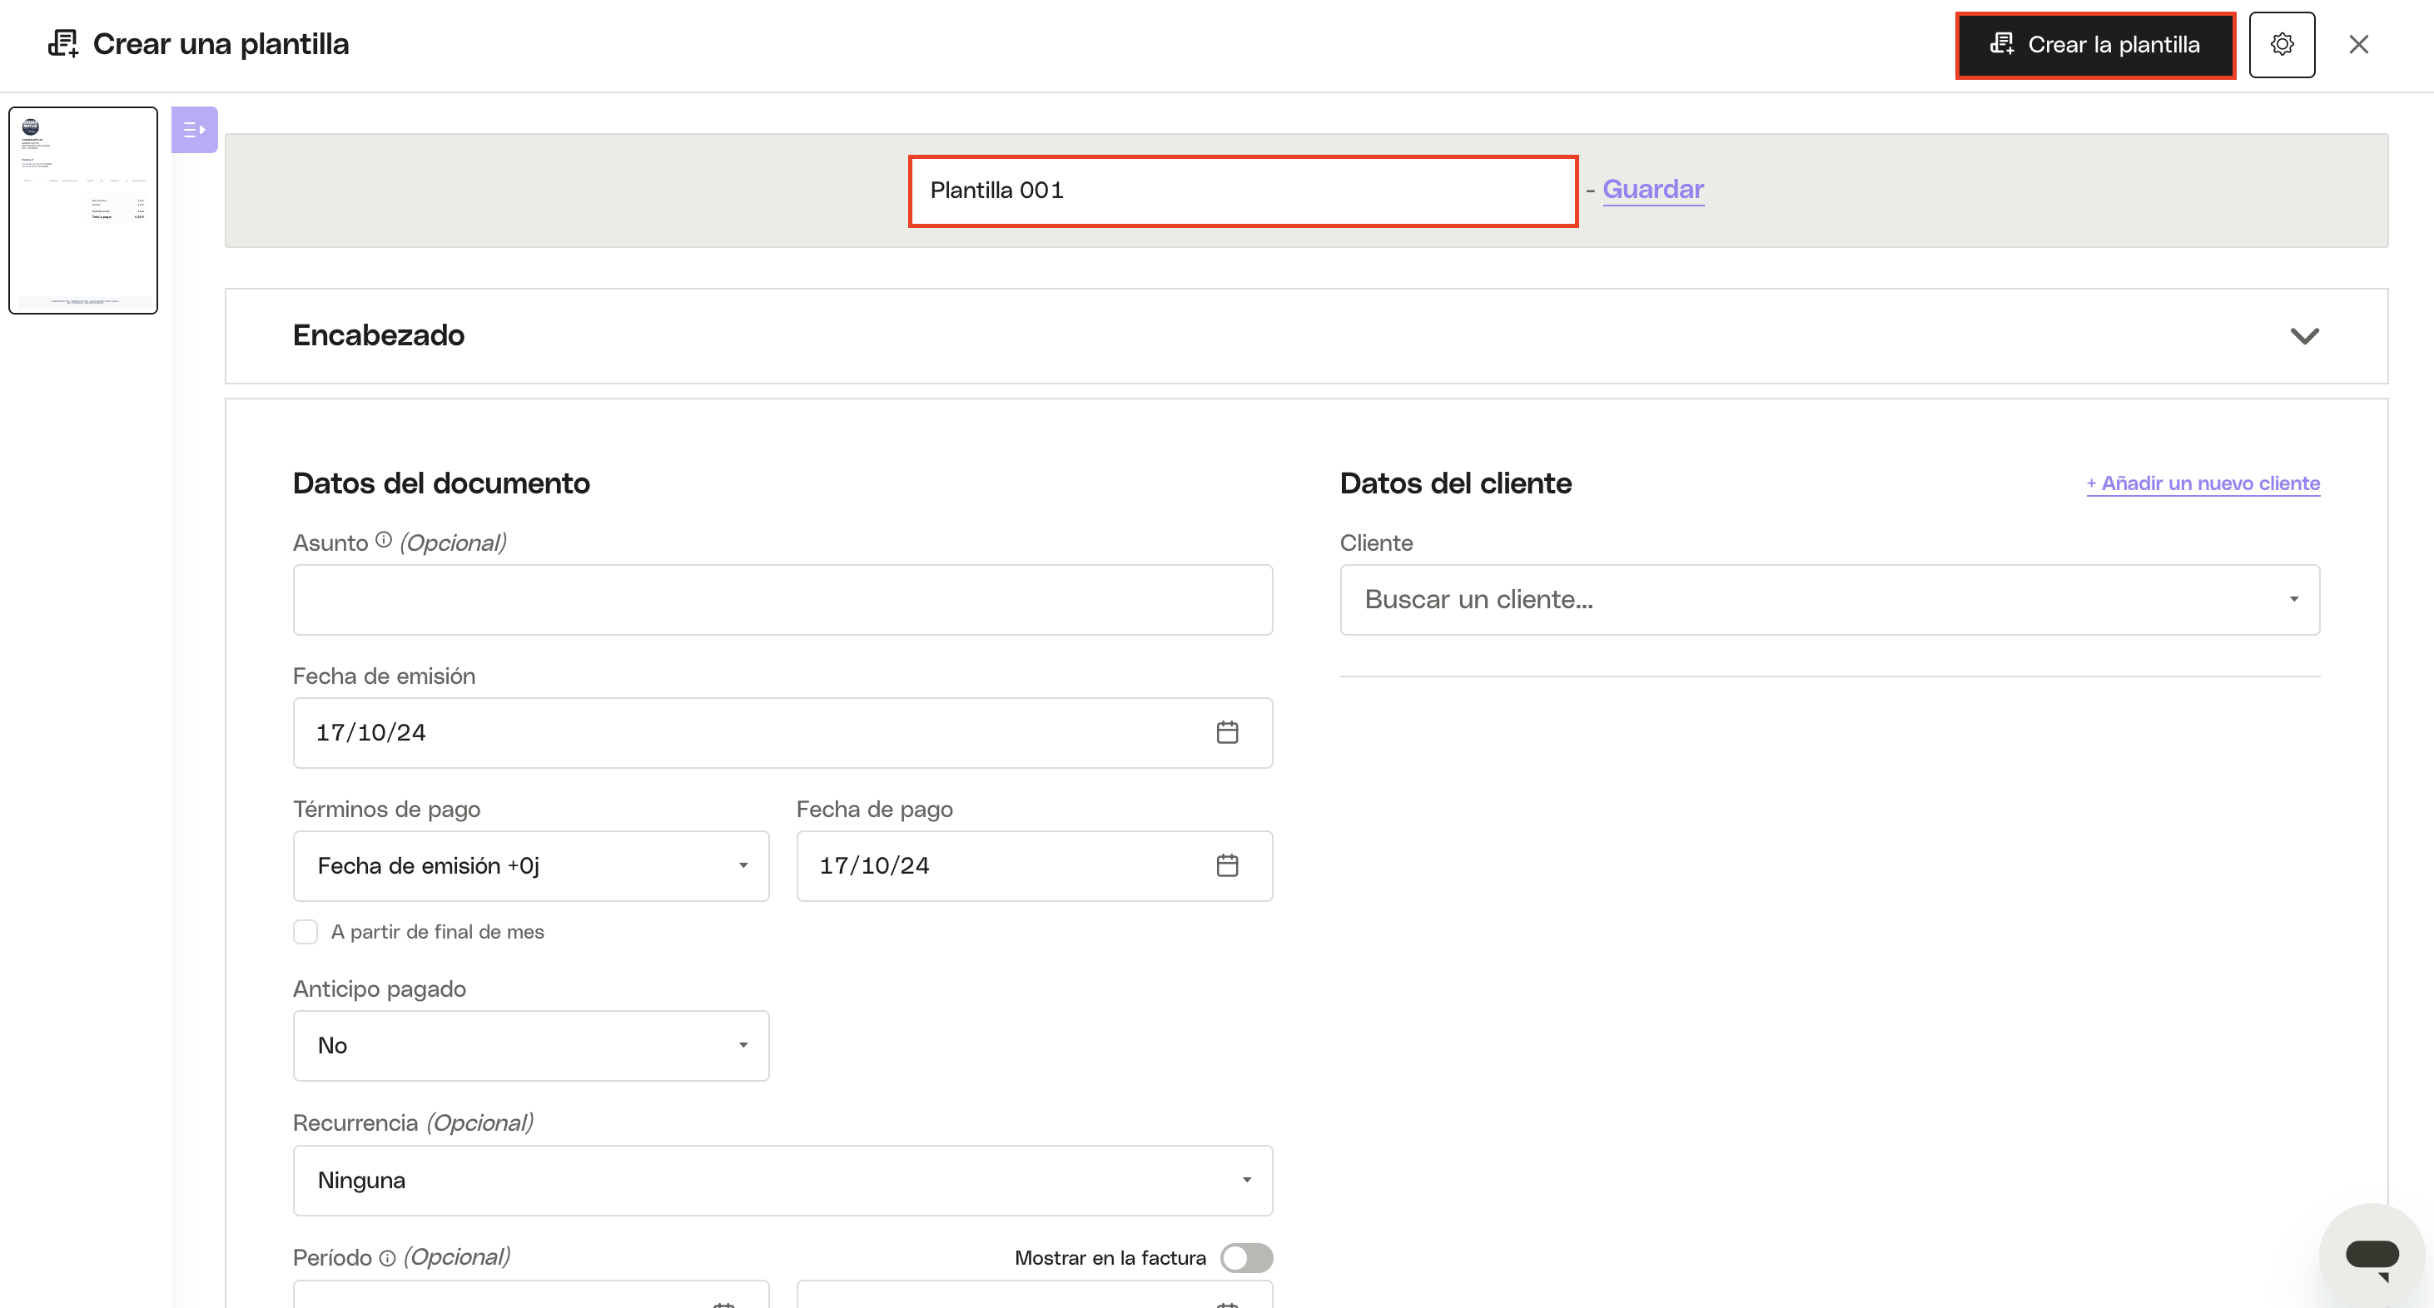The height and width of the screenshot is (1308, 2434).
Task: Toggle the preview panel collapse icon
Action: pyautogui.click(x=195, y=129)
